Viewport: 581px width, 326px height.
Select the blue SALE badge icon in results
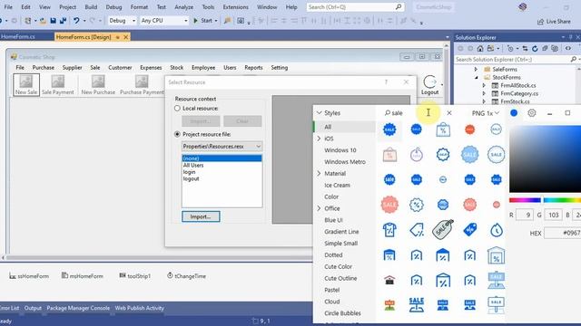[x=389, y=129]
